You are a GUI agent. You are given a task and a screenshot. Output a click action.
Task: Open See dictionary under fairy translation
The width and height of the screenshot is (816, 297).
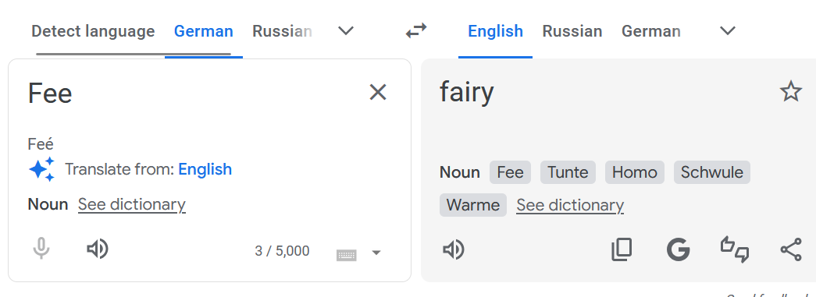click(x=570, y=205)
